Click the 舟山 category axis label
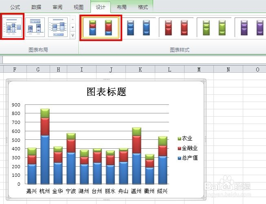Image resolution: width=266 pixels, height=204 pixels. pos(123,191)
